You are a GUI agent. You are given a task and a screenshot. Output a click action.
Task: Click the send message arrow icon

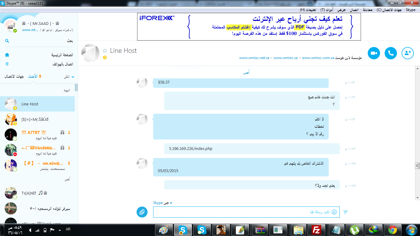click(x=346, y=212)
